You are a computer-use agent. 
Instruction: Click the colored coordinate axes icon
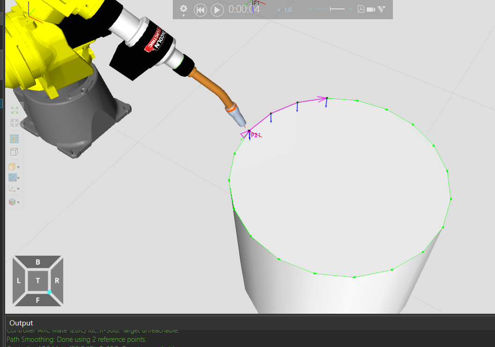tap(12, 189)
